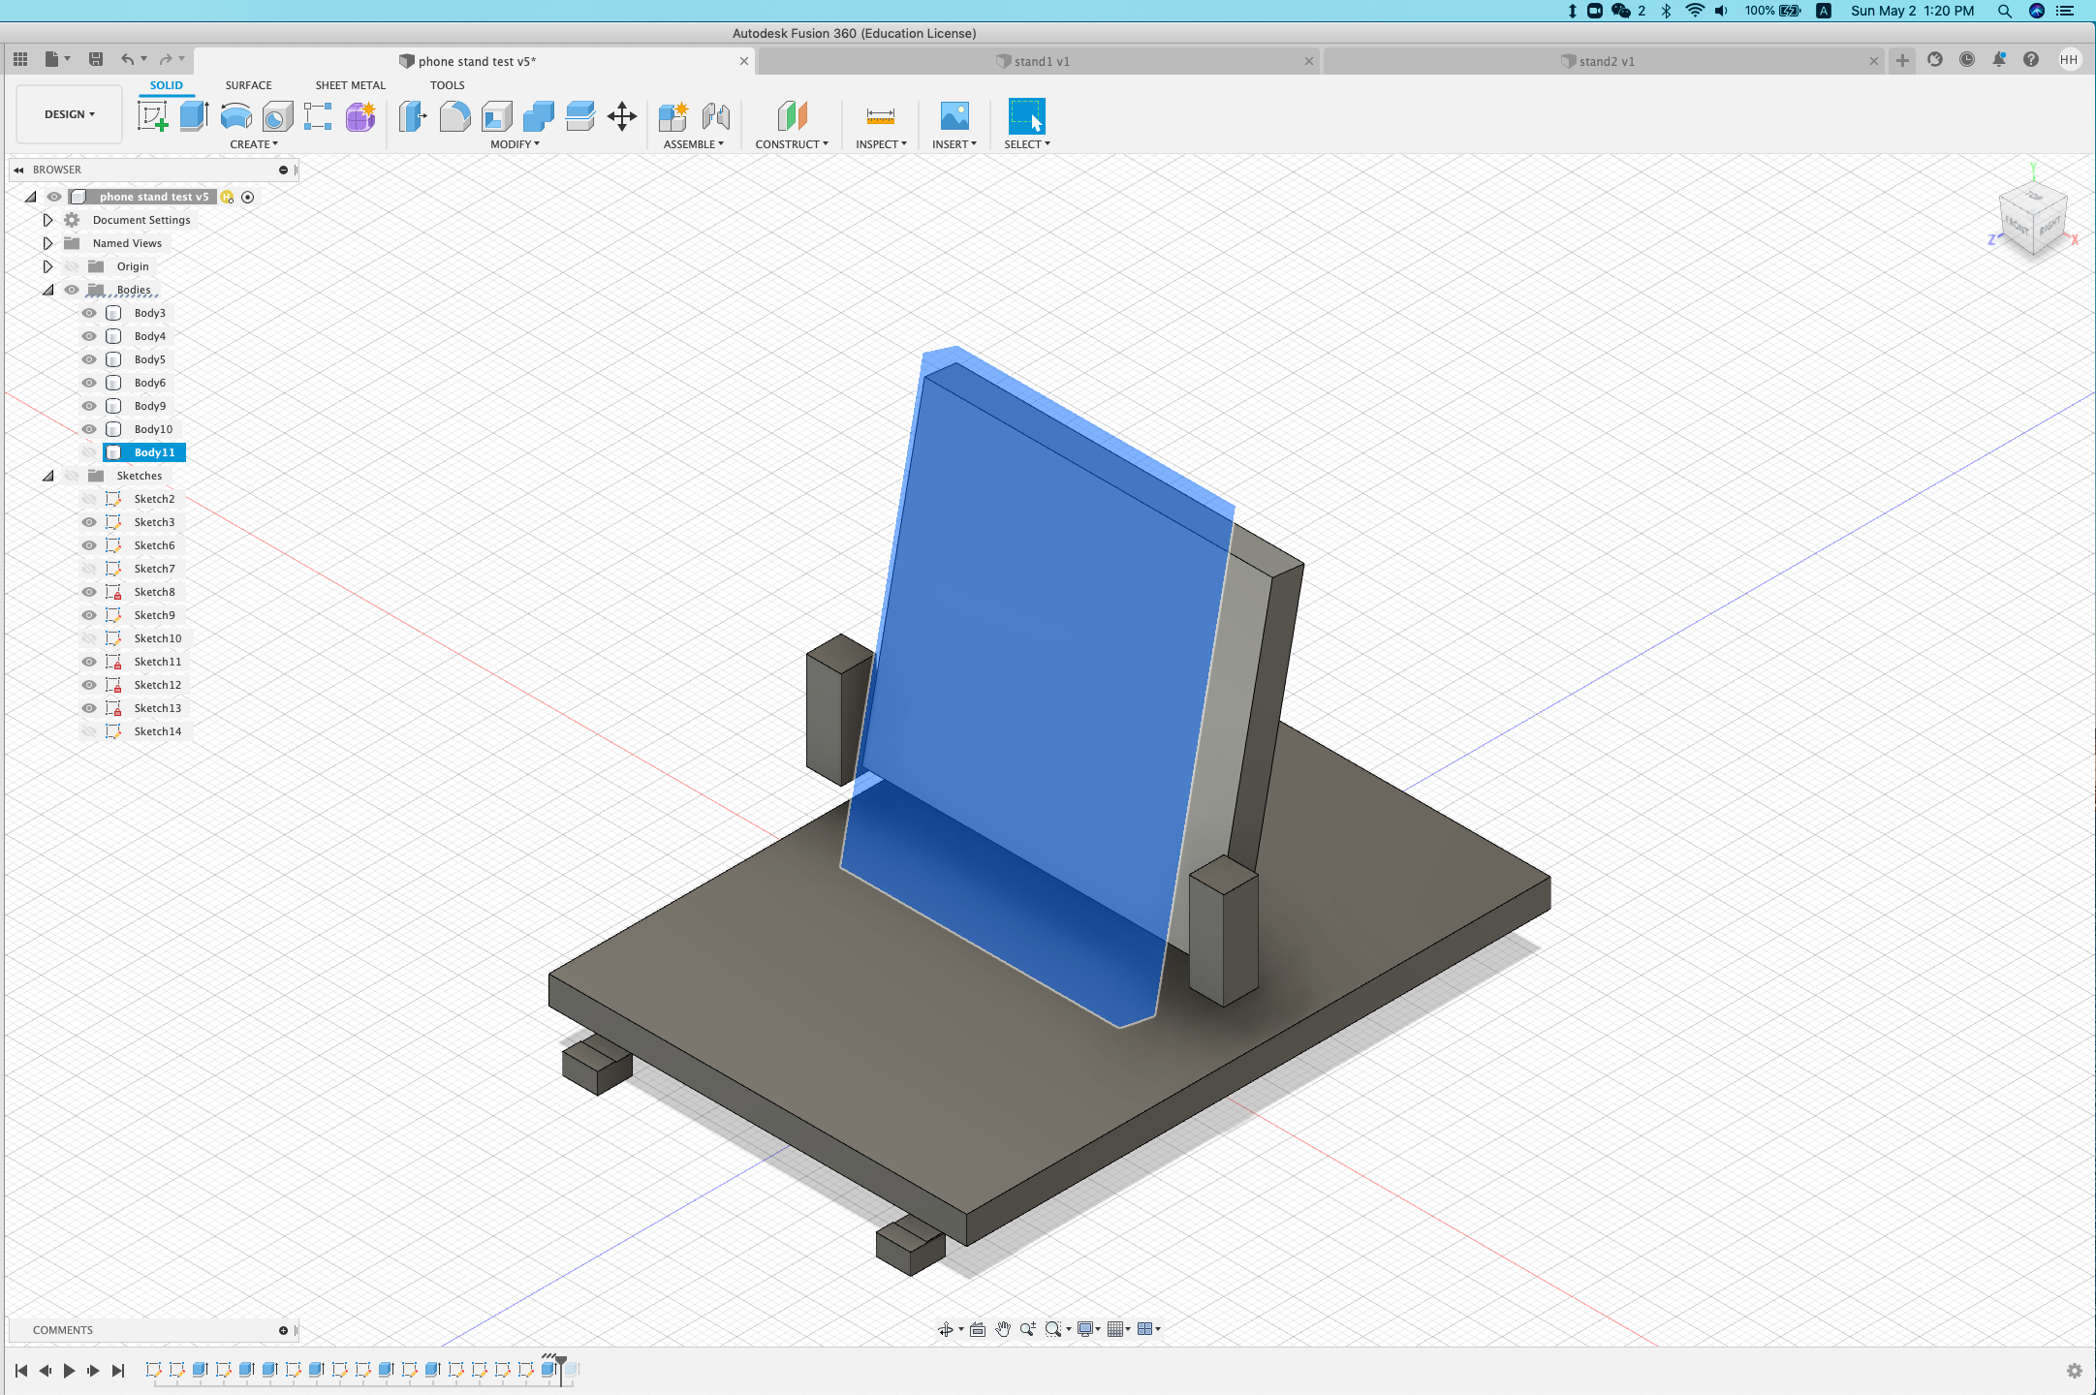Expand the Origin folder
Screen dimensions: 2096x1395
pos(47,265)
